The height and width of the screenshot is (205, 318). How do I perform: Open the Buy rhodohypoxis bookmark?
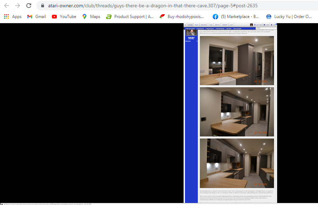click(182, 17)
